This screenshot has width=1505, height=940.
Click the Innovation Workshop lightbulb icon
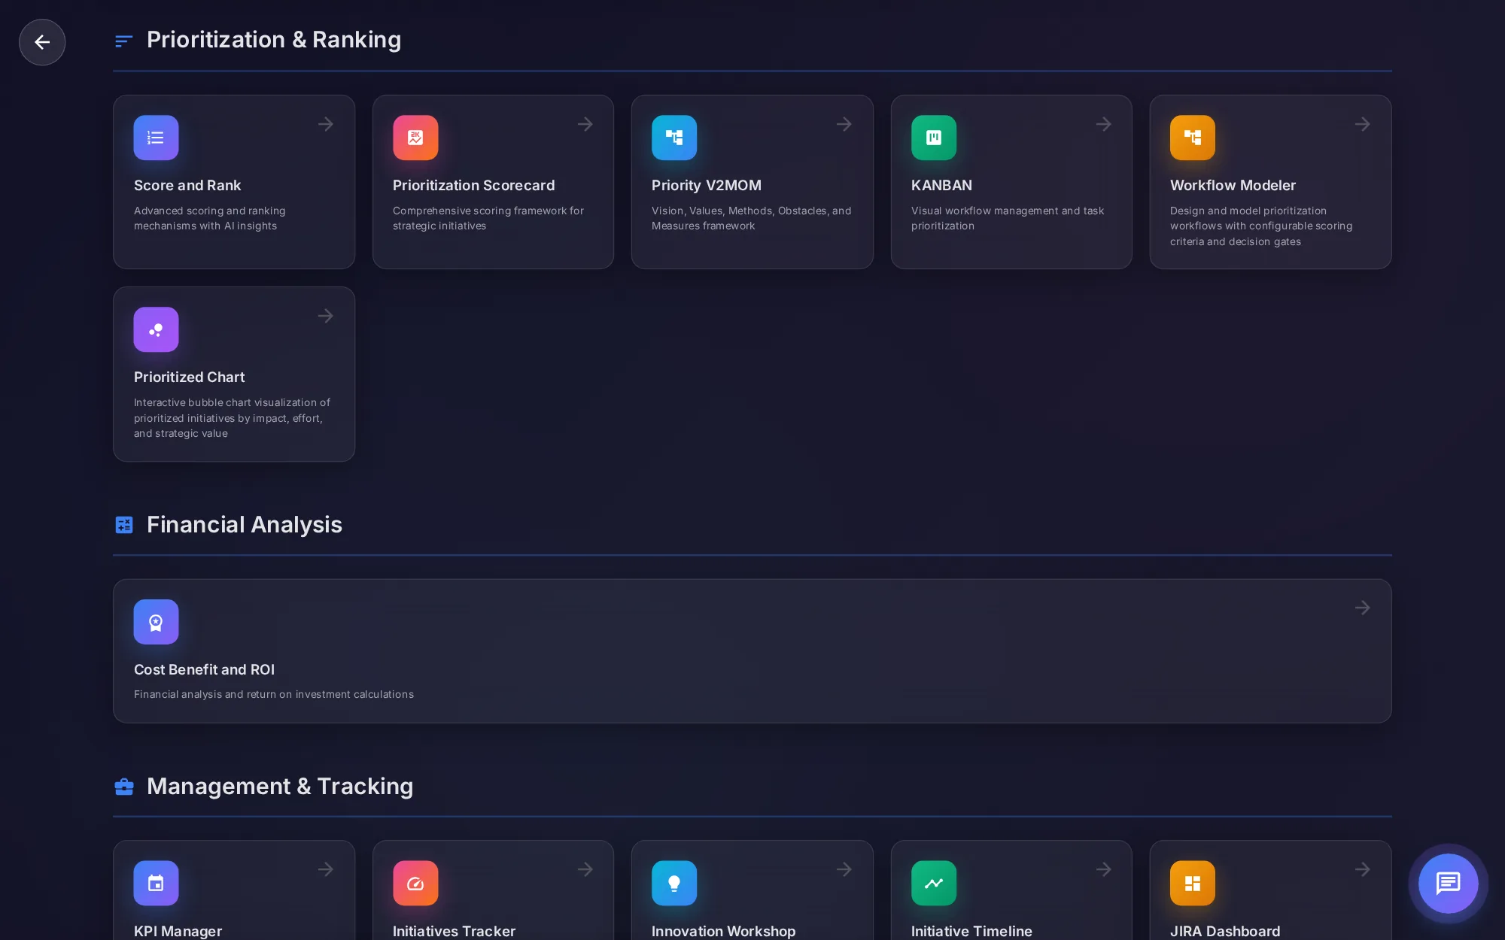(x=674, y=883)
